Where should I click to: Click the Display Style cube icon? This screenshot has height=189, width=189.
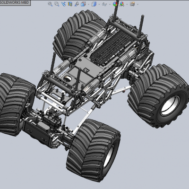pyautogui.click(x=94, y=4)
